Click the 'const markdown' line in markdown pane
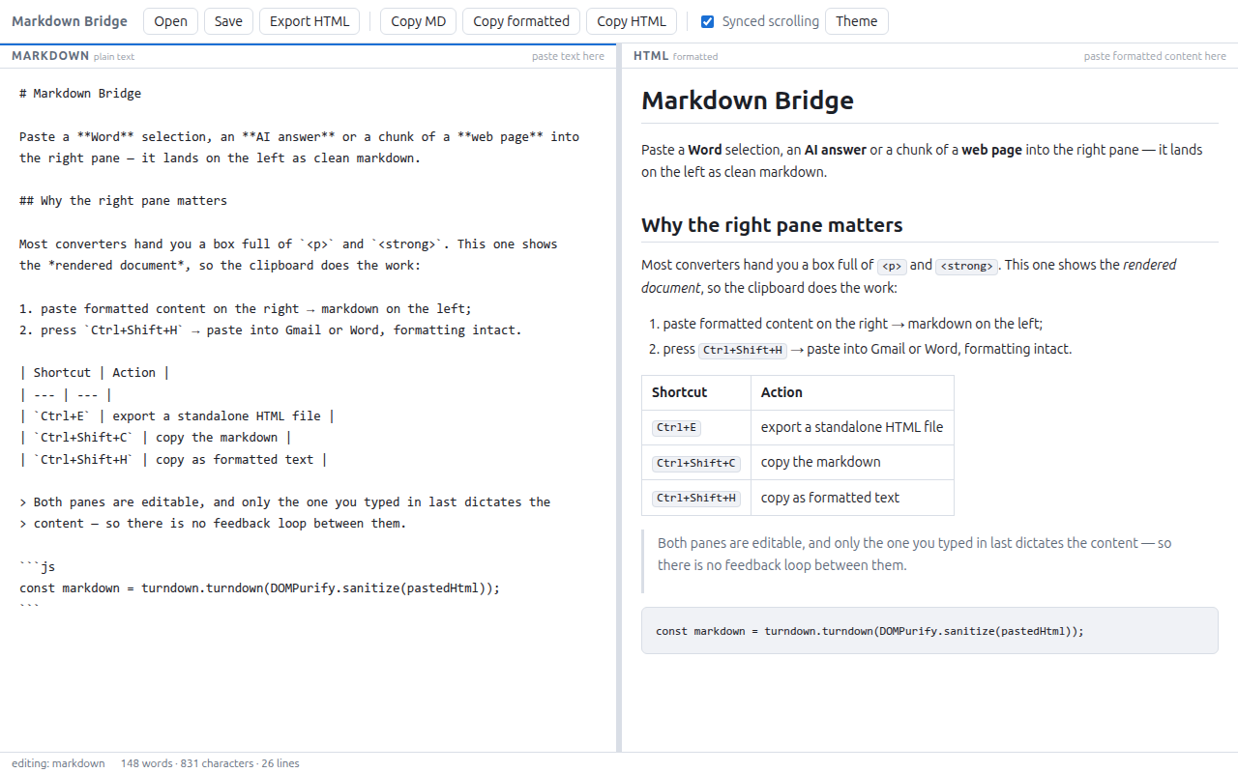 pos(259,587)
